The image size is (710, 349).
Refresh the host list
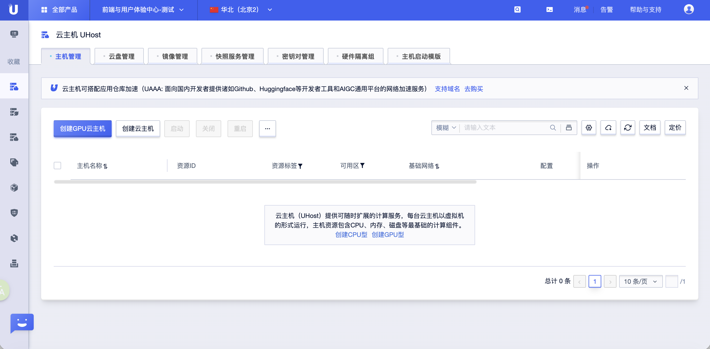pos(628,128)
